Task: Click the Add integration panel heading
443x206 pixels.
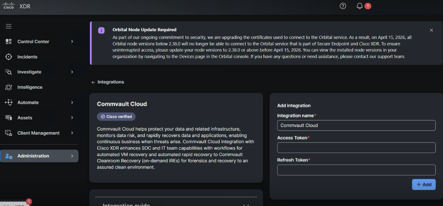Action: click(x=294, y=106)
